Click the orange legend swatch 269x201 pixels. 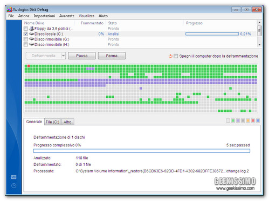(248, 120)
